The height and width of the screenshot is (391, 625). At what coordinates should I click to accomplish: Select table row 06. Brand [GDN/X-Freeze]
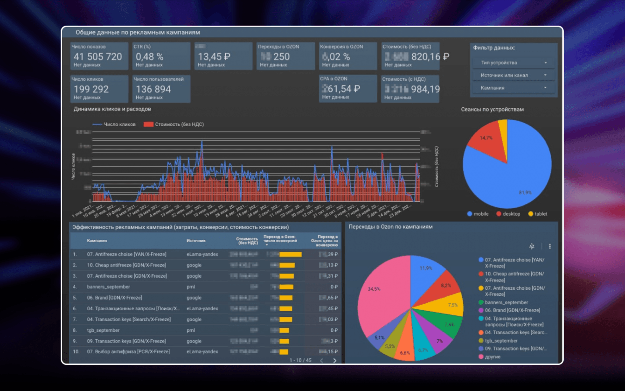(x=205, y=298)
